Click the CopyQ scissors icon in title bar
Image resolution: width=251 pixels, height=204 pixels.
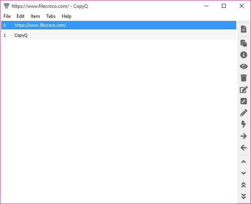[7, 6]
